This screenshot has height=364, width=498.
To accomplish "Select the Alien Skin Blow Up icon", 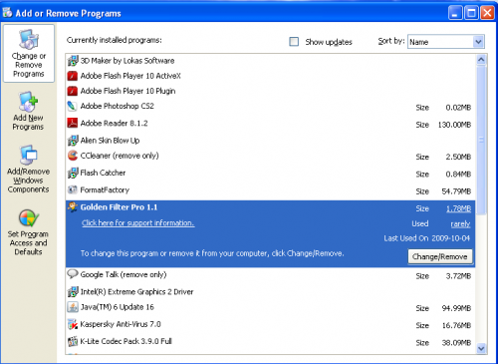I will coord(73,141).
